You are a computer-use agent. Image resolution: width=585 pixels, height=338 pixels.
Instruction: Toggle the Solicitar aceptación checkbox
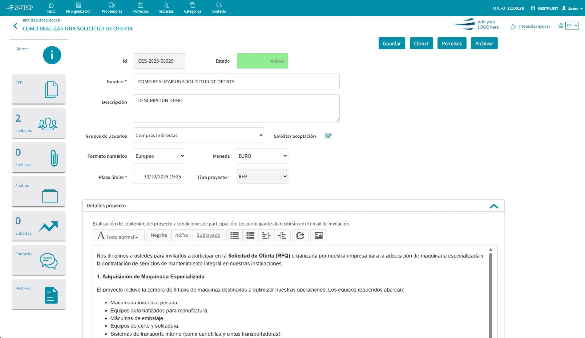[x=328, y=136]
